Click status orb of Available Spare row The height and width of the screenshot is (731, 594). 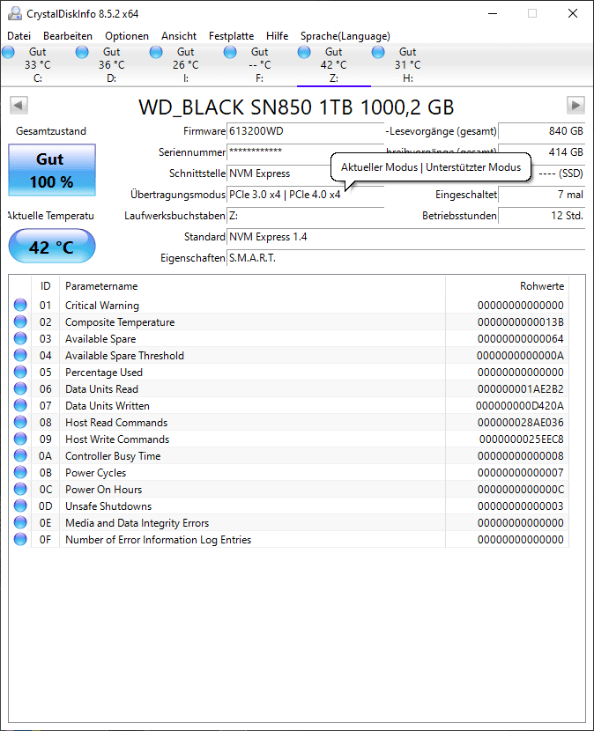[20, 338]
